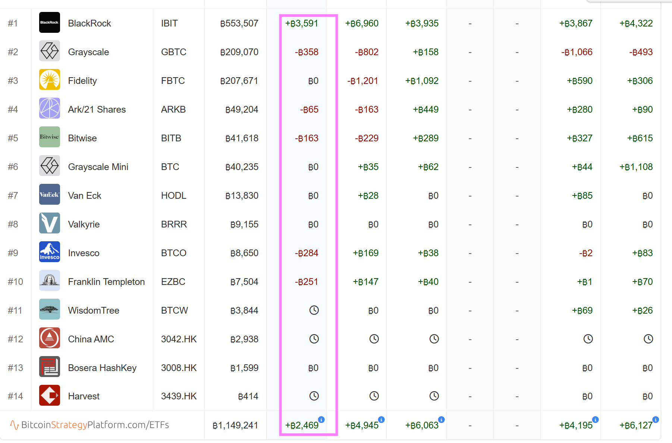Select the Ark/21 Shares logo icon

(49, 109)
